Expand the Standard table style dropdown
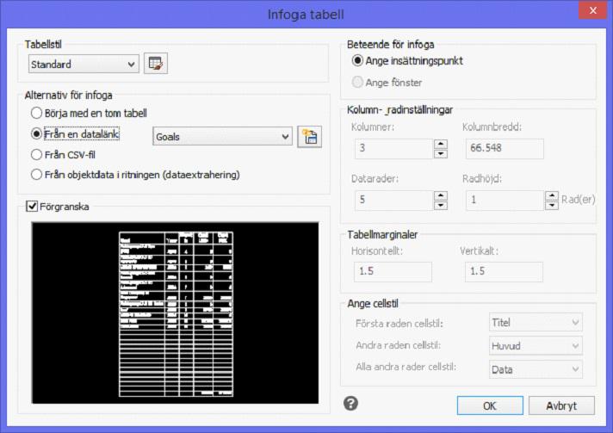The width and height of the screenshot is (613, 433). (84, 64)
